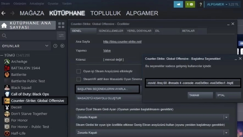
Task: Click BAŞLATMA SEÇENEKLERİNİ AYARLA button
Action: click(107, 89)
